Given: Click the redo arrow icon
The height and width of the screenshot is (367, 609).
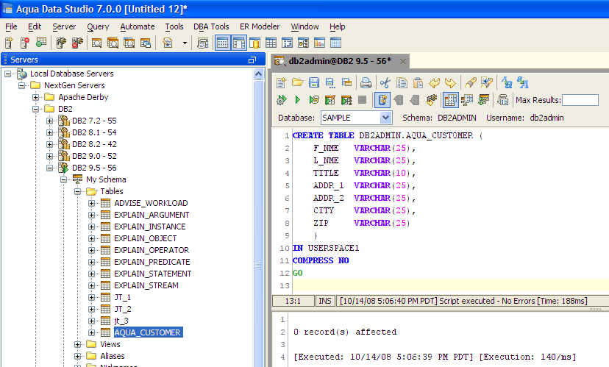Looking at the screenshot, I should click(451, 82).
